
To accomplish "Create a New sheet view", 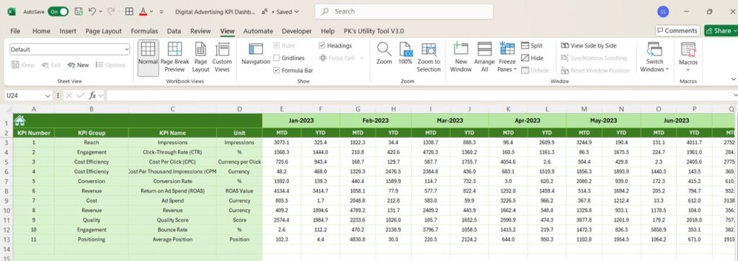I will click(x=78, y=65).
